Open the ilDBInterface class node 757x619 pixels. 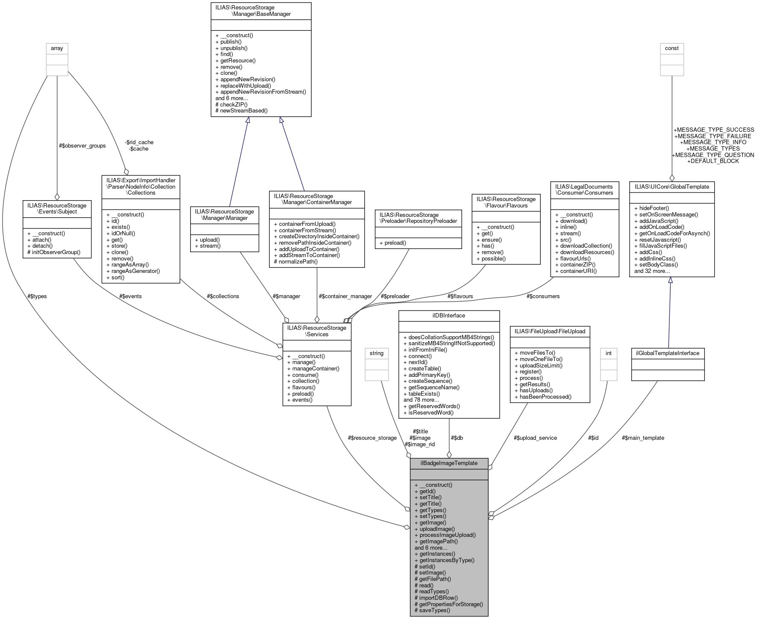point(449,364)
